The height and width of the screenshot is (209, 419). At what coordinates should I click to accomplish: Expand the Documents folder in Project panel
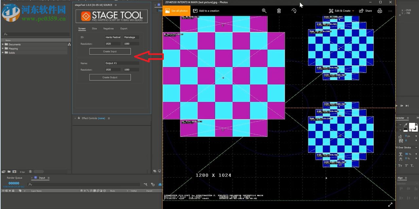point(3,44)
